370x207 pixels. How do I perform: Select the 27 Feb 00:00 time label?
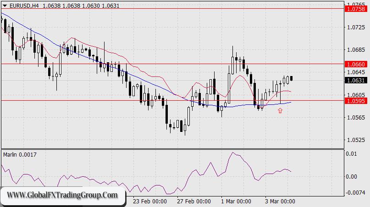pos(194,202)
